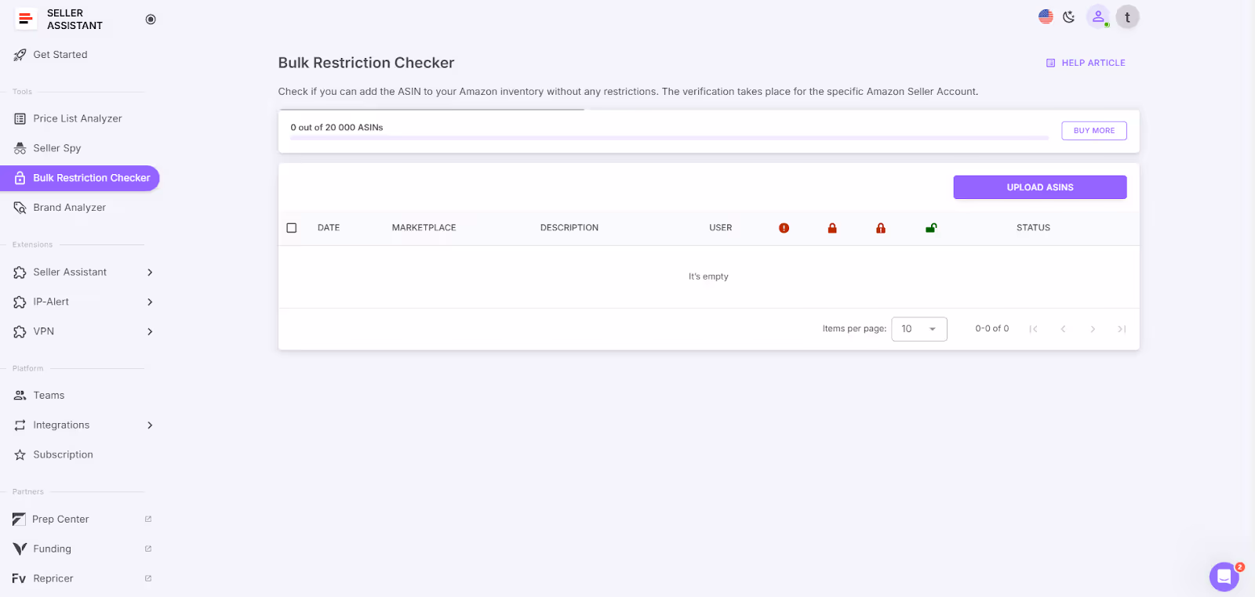Open the chat support bubble
Screen dimensions: 1255x597
pyautogui.click(x=1224, y=577)
